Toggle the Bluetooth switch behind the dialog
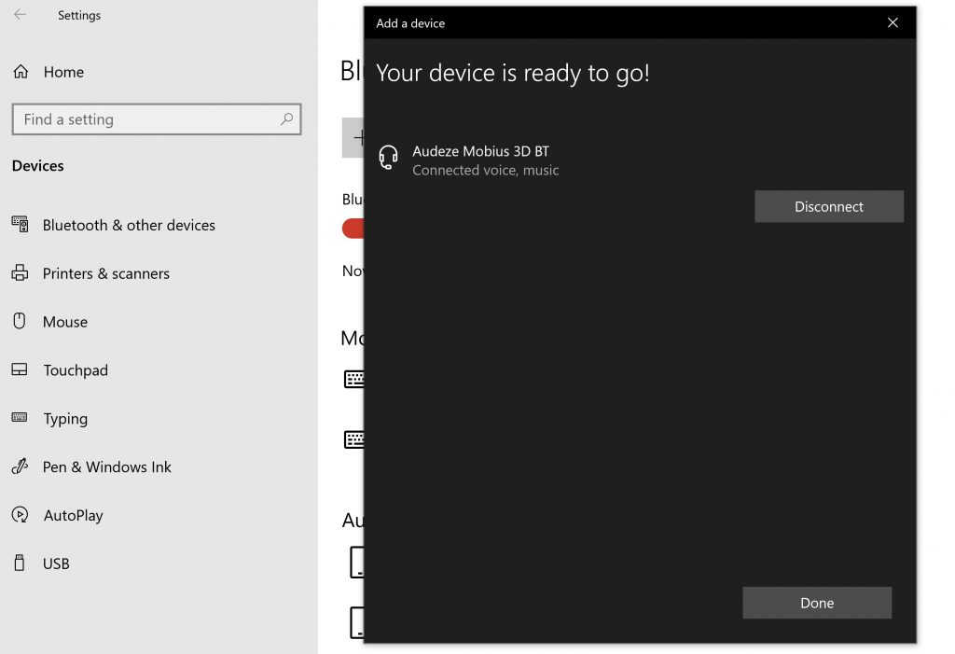955x654 pixels. click(x=353, y=228)
